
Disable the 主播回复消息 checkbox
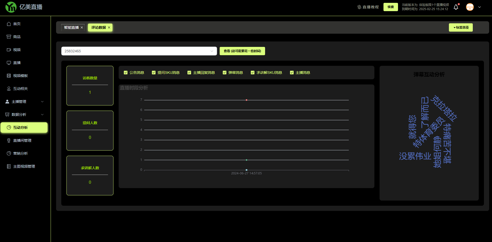point(189,73)
